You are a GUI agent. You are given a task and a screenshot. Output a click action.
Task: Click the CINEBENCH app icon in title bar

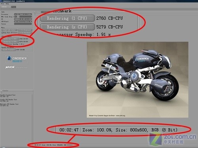coord(1,1)
